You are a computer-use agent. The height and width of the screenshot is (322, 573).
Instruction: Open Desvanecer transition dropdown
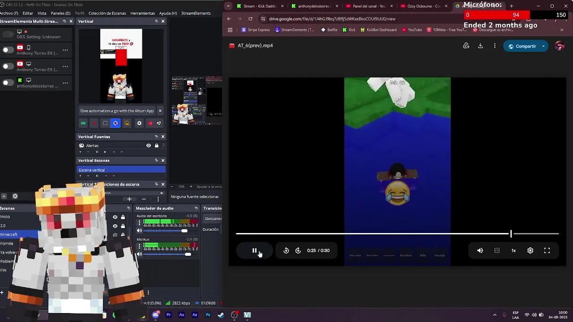coord(213,219)
